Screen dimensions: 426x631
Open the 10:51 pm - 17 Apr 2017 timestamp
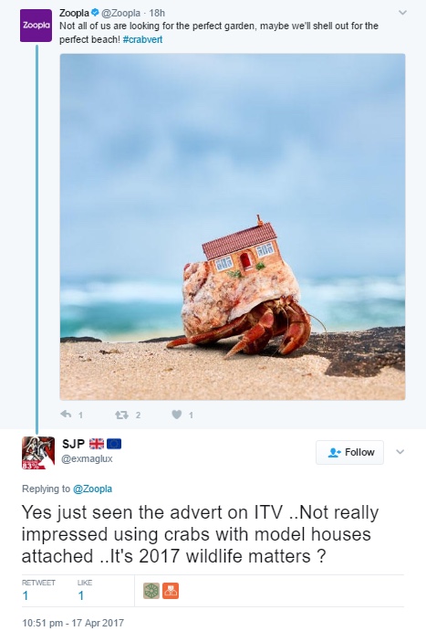[x=73, y=623]
